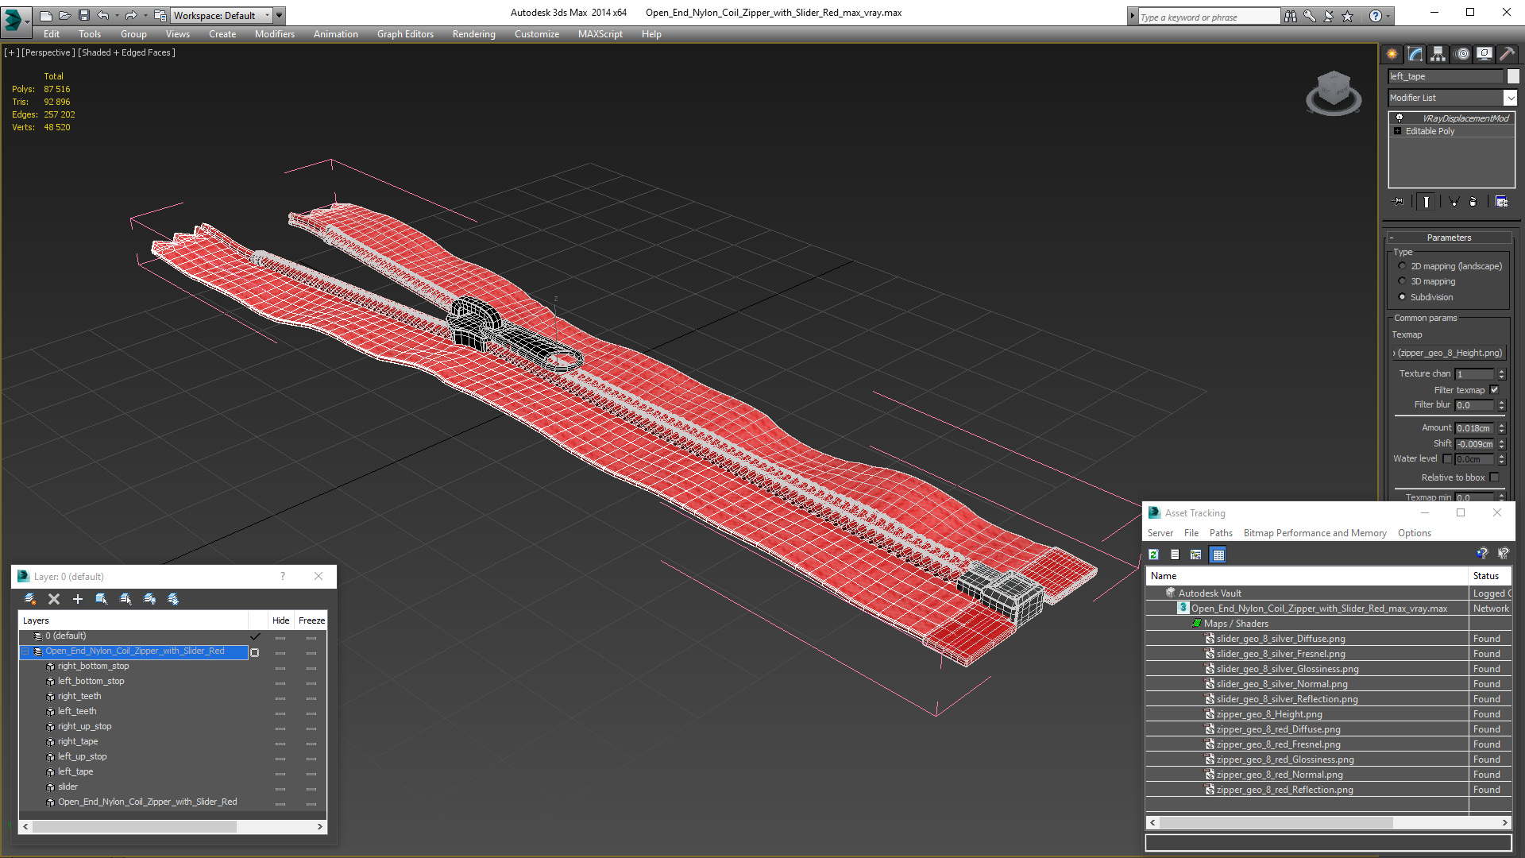
Task: Switch to the Create command panel tab
Action: point(1392,54)
